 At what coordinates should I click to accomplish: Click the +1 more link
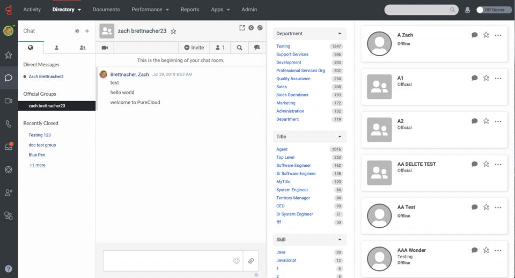coord(38,165)
